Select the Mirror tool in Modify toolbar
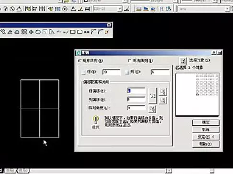Viewport: 233px width, 174px height. point(10,32)
